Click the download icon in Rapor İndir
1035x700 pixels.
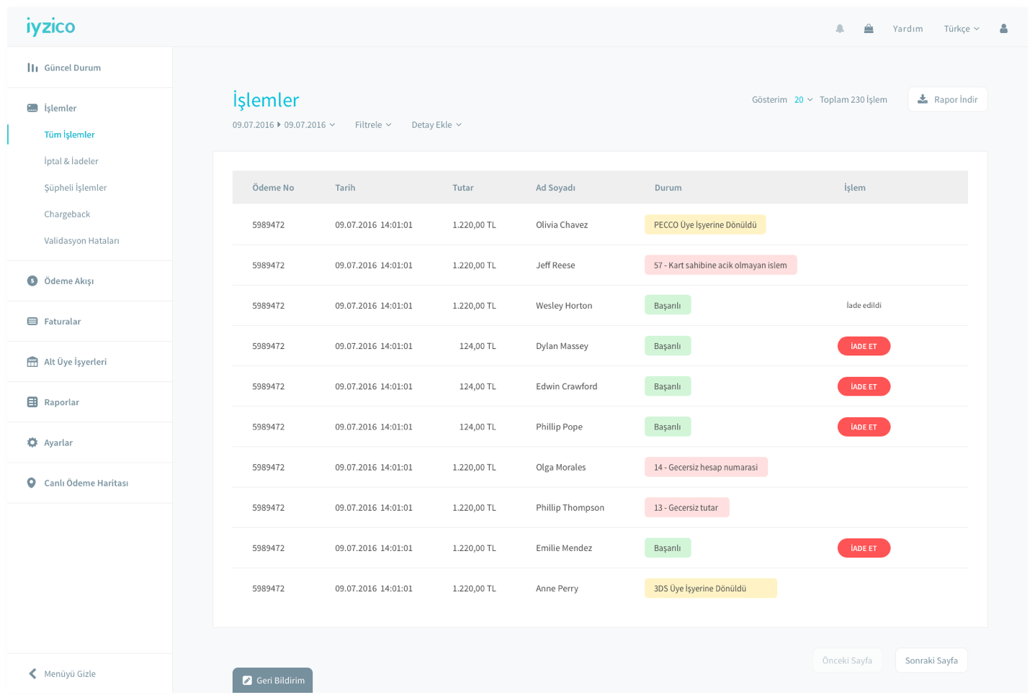922,99
